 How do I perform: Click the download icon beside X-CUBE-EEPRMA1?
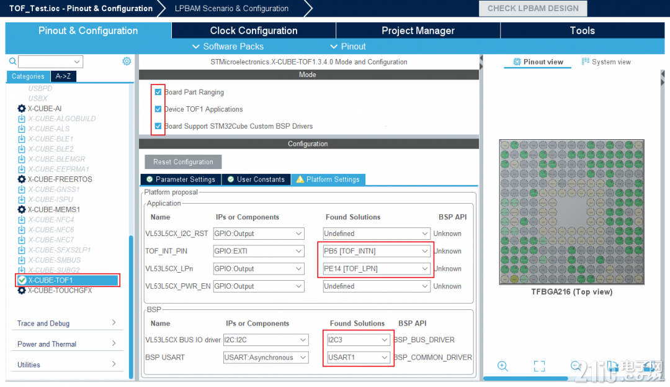click(x=21, y=169)
